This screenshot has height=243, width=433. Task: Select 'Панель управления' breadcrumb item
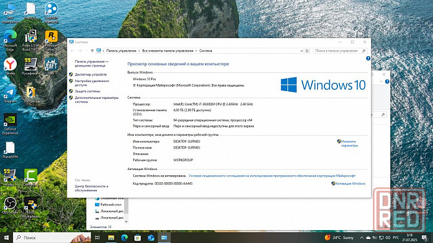121,51
